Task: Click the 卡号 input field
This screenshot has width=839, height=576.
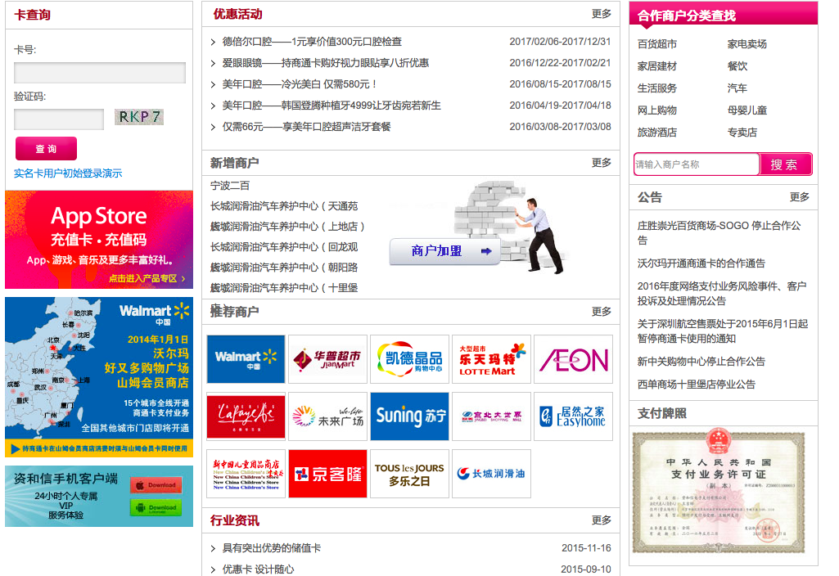Action: point(100,73)
